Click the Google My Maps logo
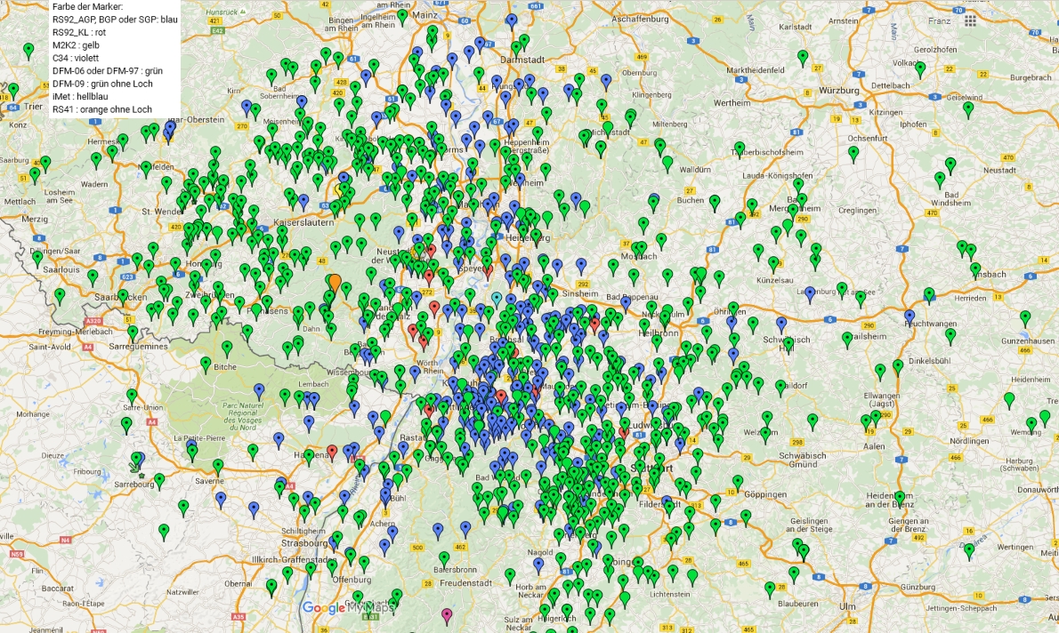The width and height of the screenshot is (1059, 633). tap(347, 608)
